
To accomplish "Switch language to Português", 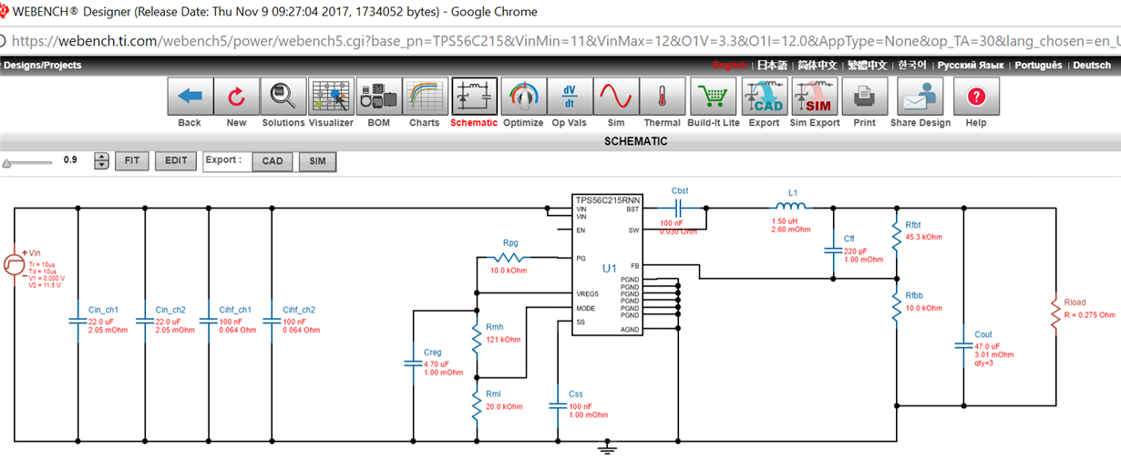I will tap(1038, 66).
